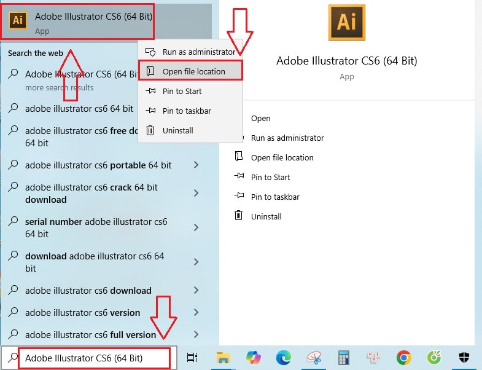The height and width of the screenshot is (370, 482).
Task: Select Pin to taskbar in context menu
Action: click(190, 111)
